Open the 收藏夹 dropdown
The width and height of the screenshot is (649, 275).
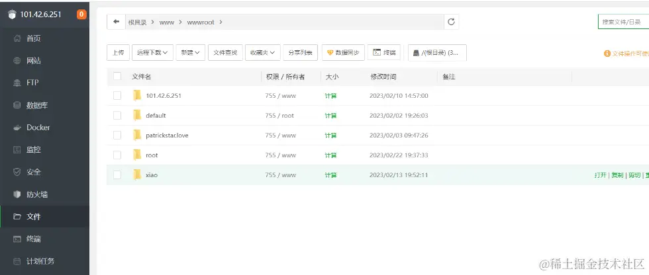263,52
